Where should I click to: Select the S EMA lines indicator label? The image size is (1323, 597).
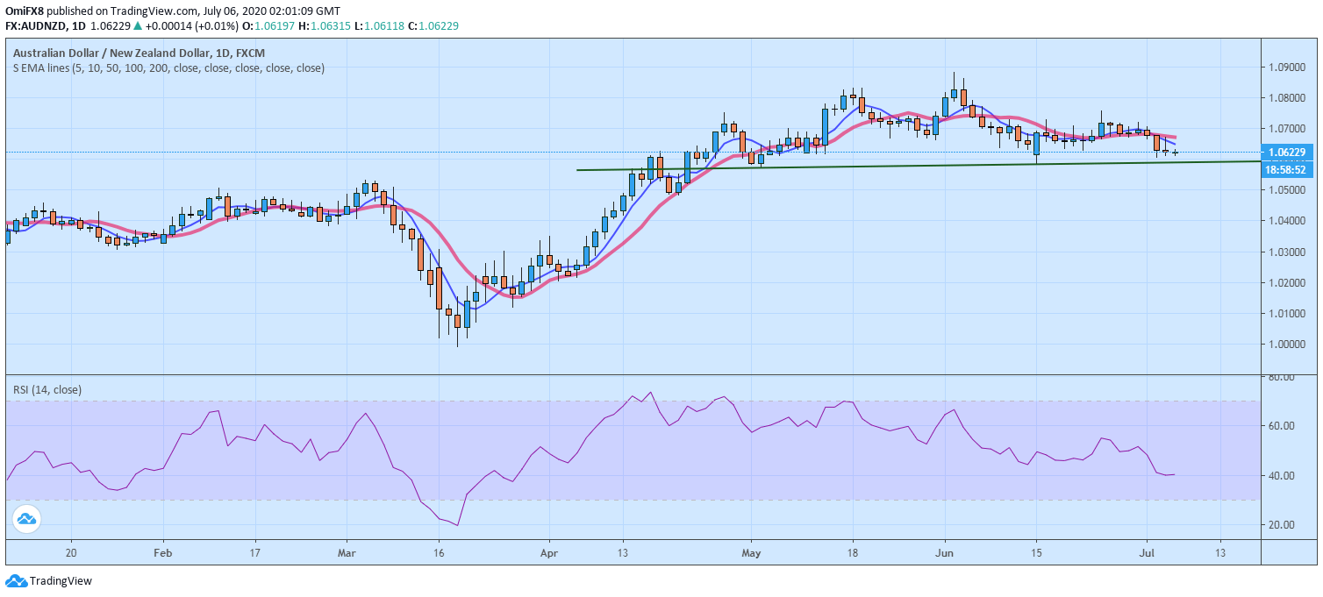tap(165, 68)
